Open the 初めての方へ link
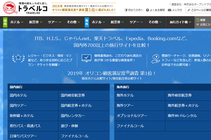 134,10
